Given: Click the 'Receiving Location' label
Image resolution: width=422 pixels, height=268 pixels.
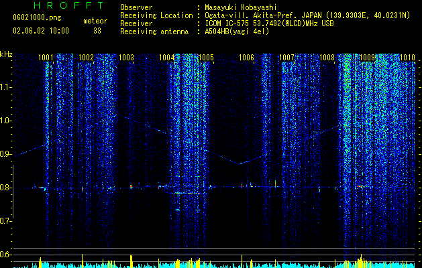Looking at the screenshot, I should point(156,15).
